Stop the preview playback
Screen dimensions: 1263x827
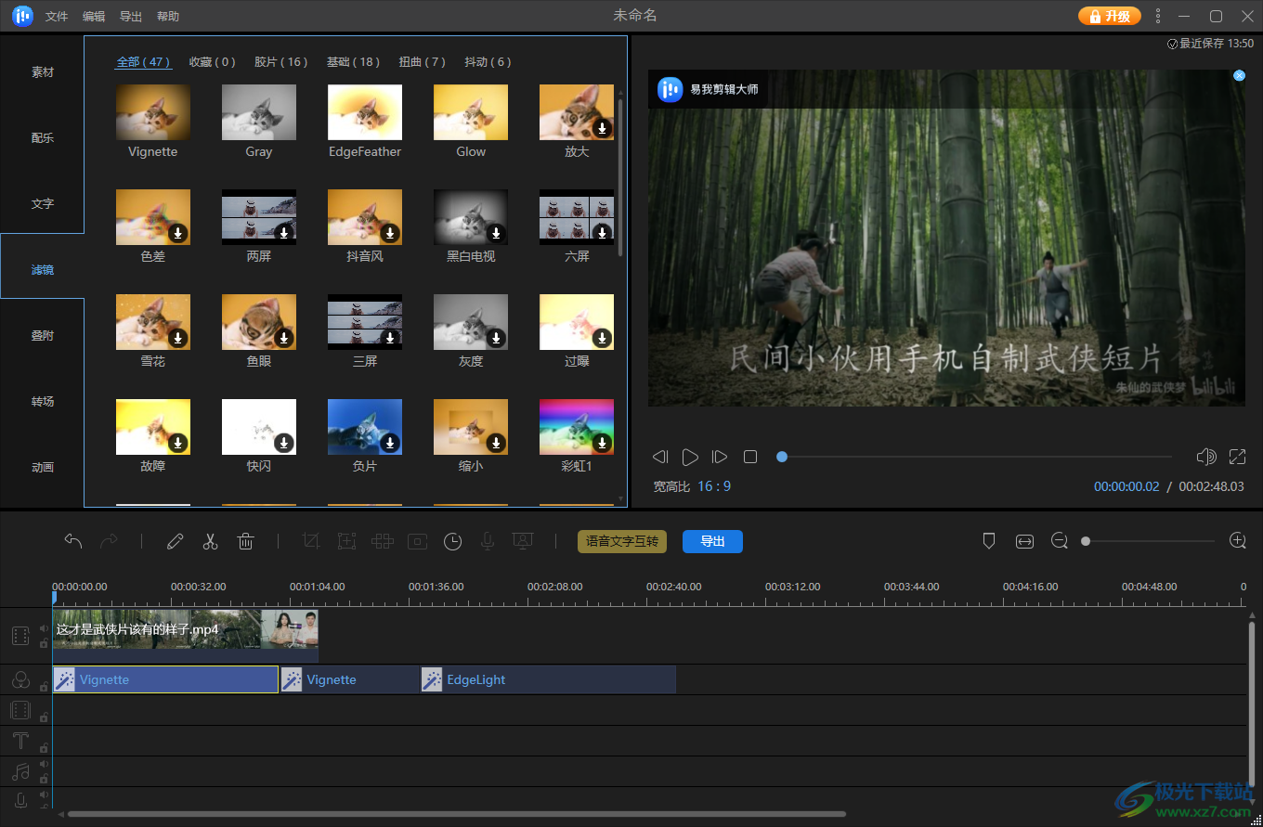(750, 457)
